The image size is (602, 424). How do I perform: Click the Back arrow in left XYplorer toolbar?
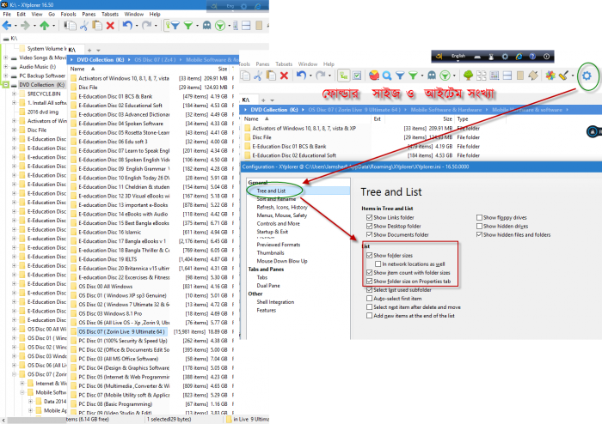tap(7, 26)
